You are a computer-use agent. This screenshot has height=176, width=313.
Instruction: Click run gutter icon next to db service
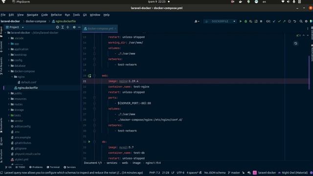pyautogui.click(x=89, y=142)
